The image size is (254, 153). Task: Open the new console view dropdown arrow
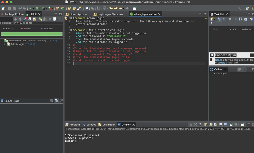coord(245,124)
